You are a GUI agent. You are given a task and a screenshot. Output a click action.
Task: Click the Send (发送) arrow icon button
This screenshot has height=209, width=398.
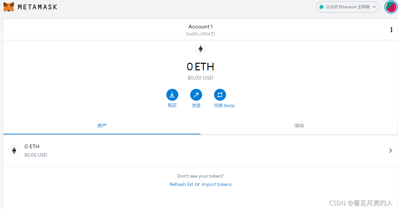click(196, 95)
